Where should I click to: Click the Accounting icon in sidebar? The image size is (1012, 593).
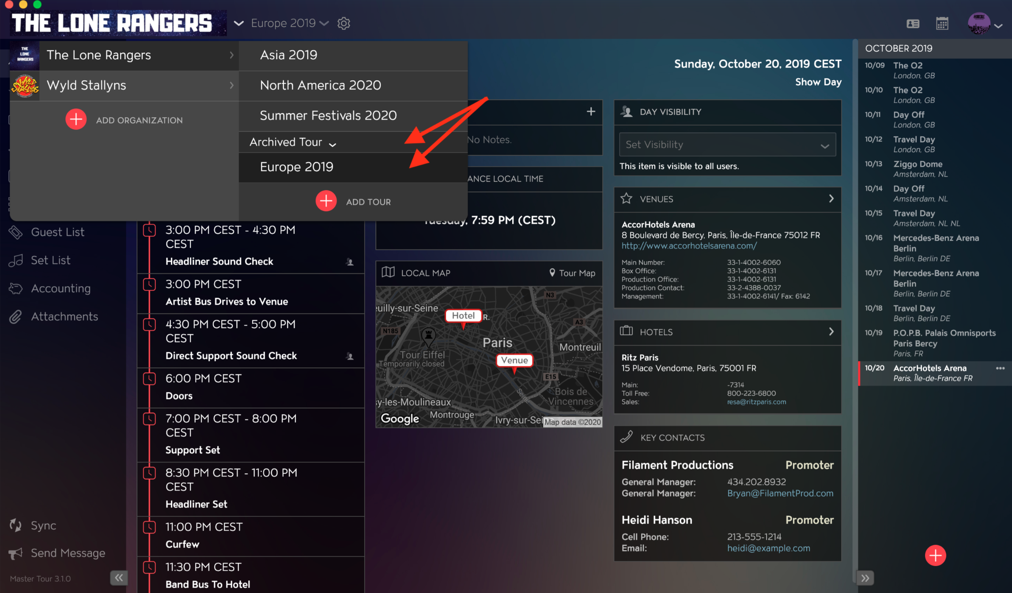click(15, 288)
